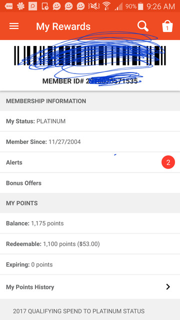Tap the search magnifier icon
The width and height of the screenshot is (180, 320).
click(143, 26)
